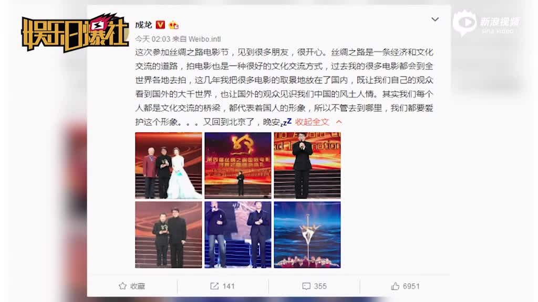Click the orange verified V badge
This screenshot has height=302, width=538.
(x=160, y=25)
